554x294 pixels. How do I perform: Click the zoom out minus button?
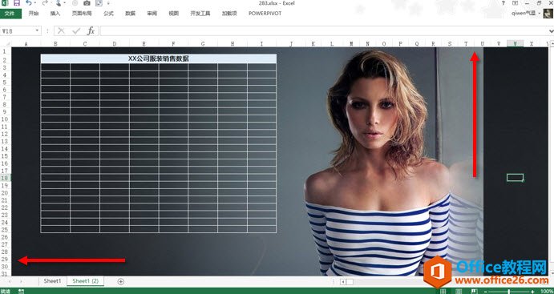[486, 292]
